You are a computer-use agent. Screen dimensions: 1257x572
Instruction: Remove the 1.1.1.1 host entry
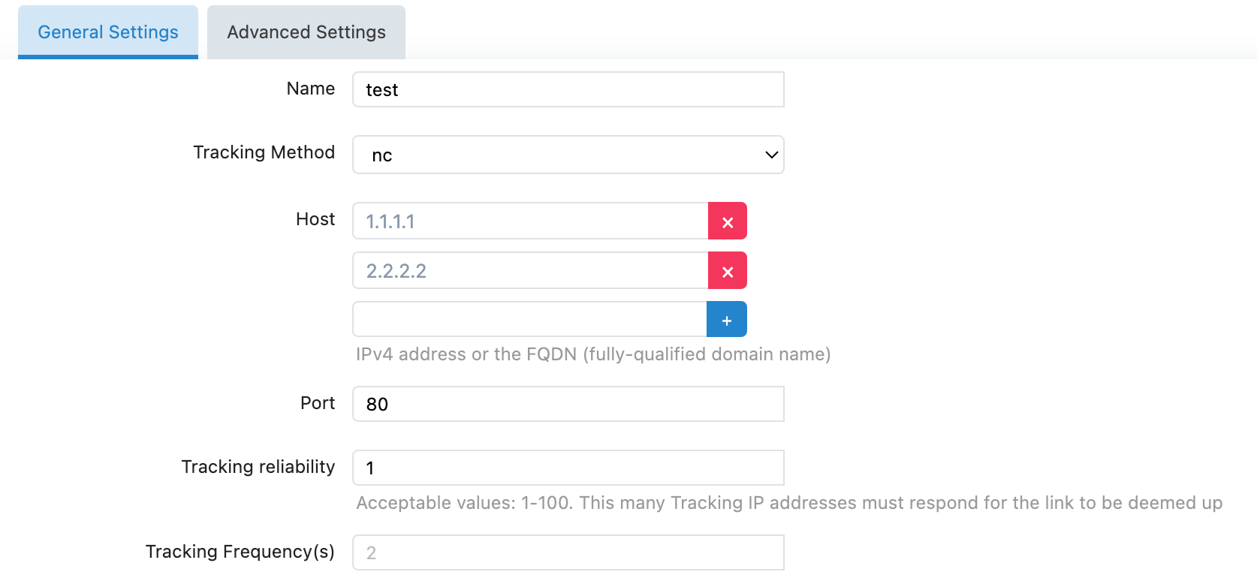727,221
